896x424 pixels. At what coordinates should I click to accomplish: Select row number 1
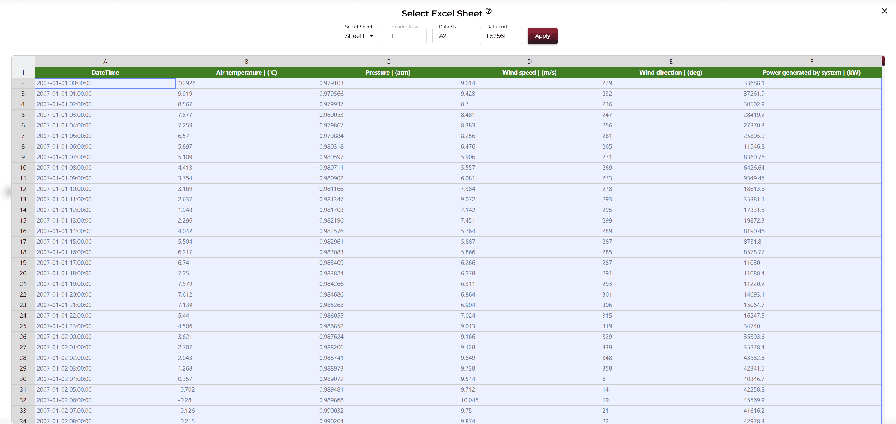[x=23, y=72]
